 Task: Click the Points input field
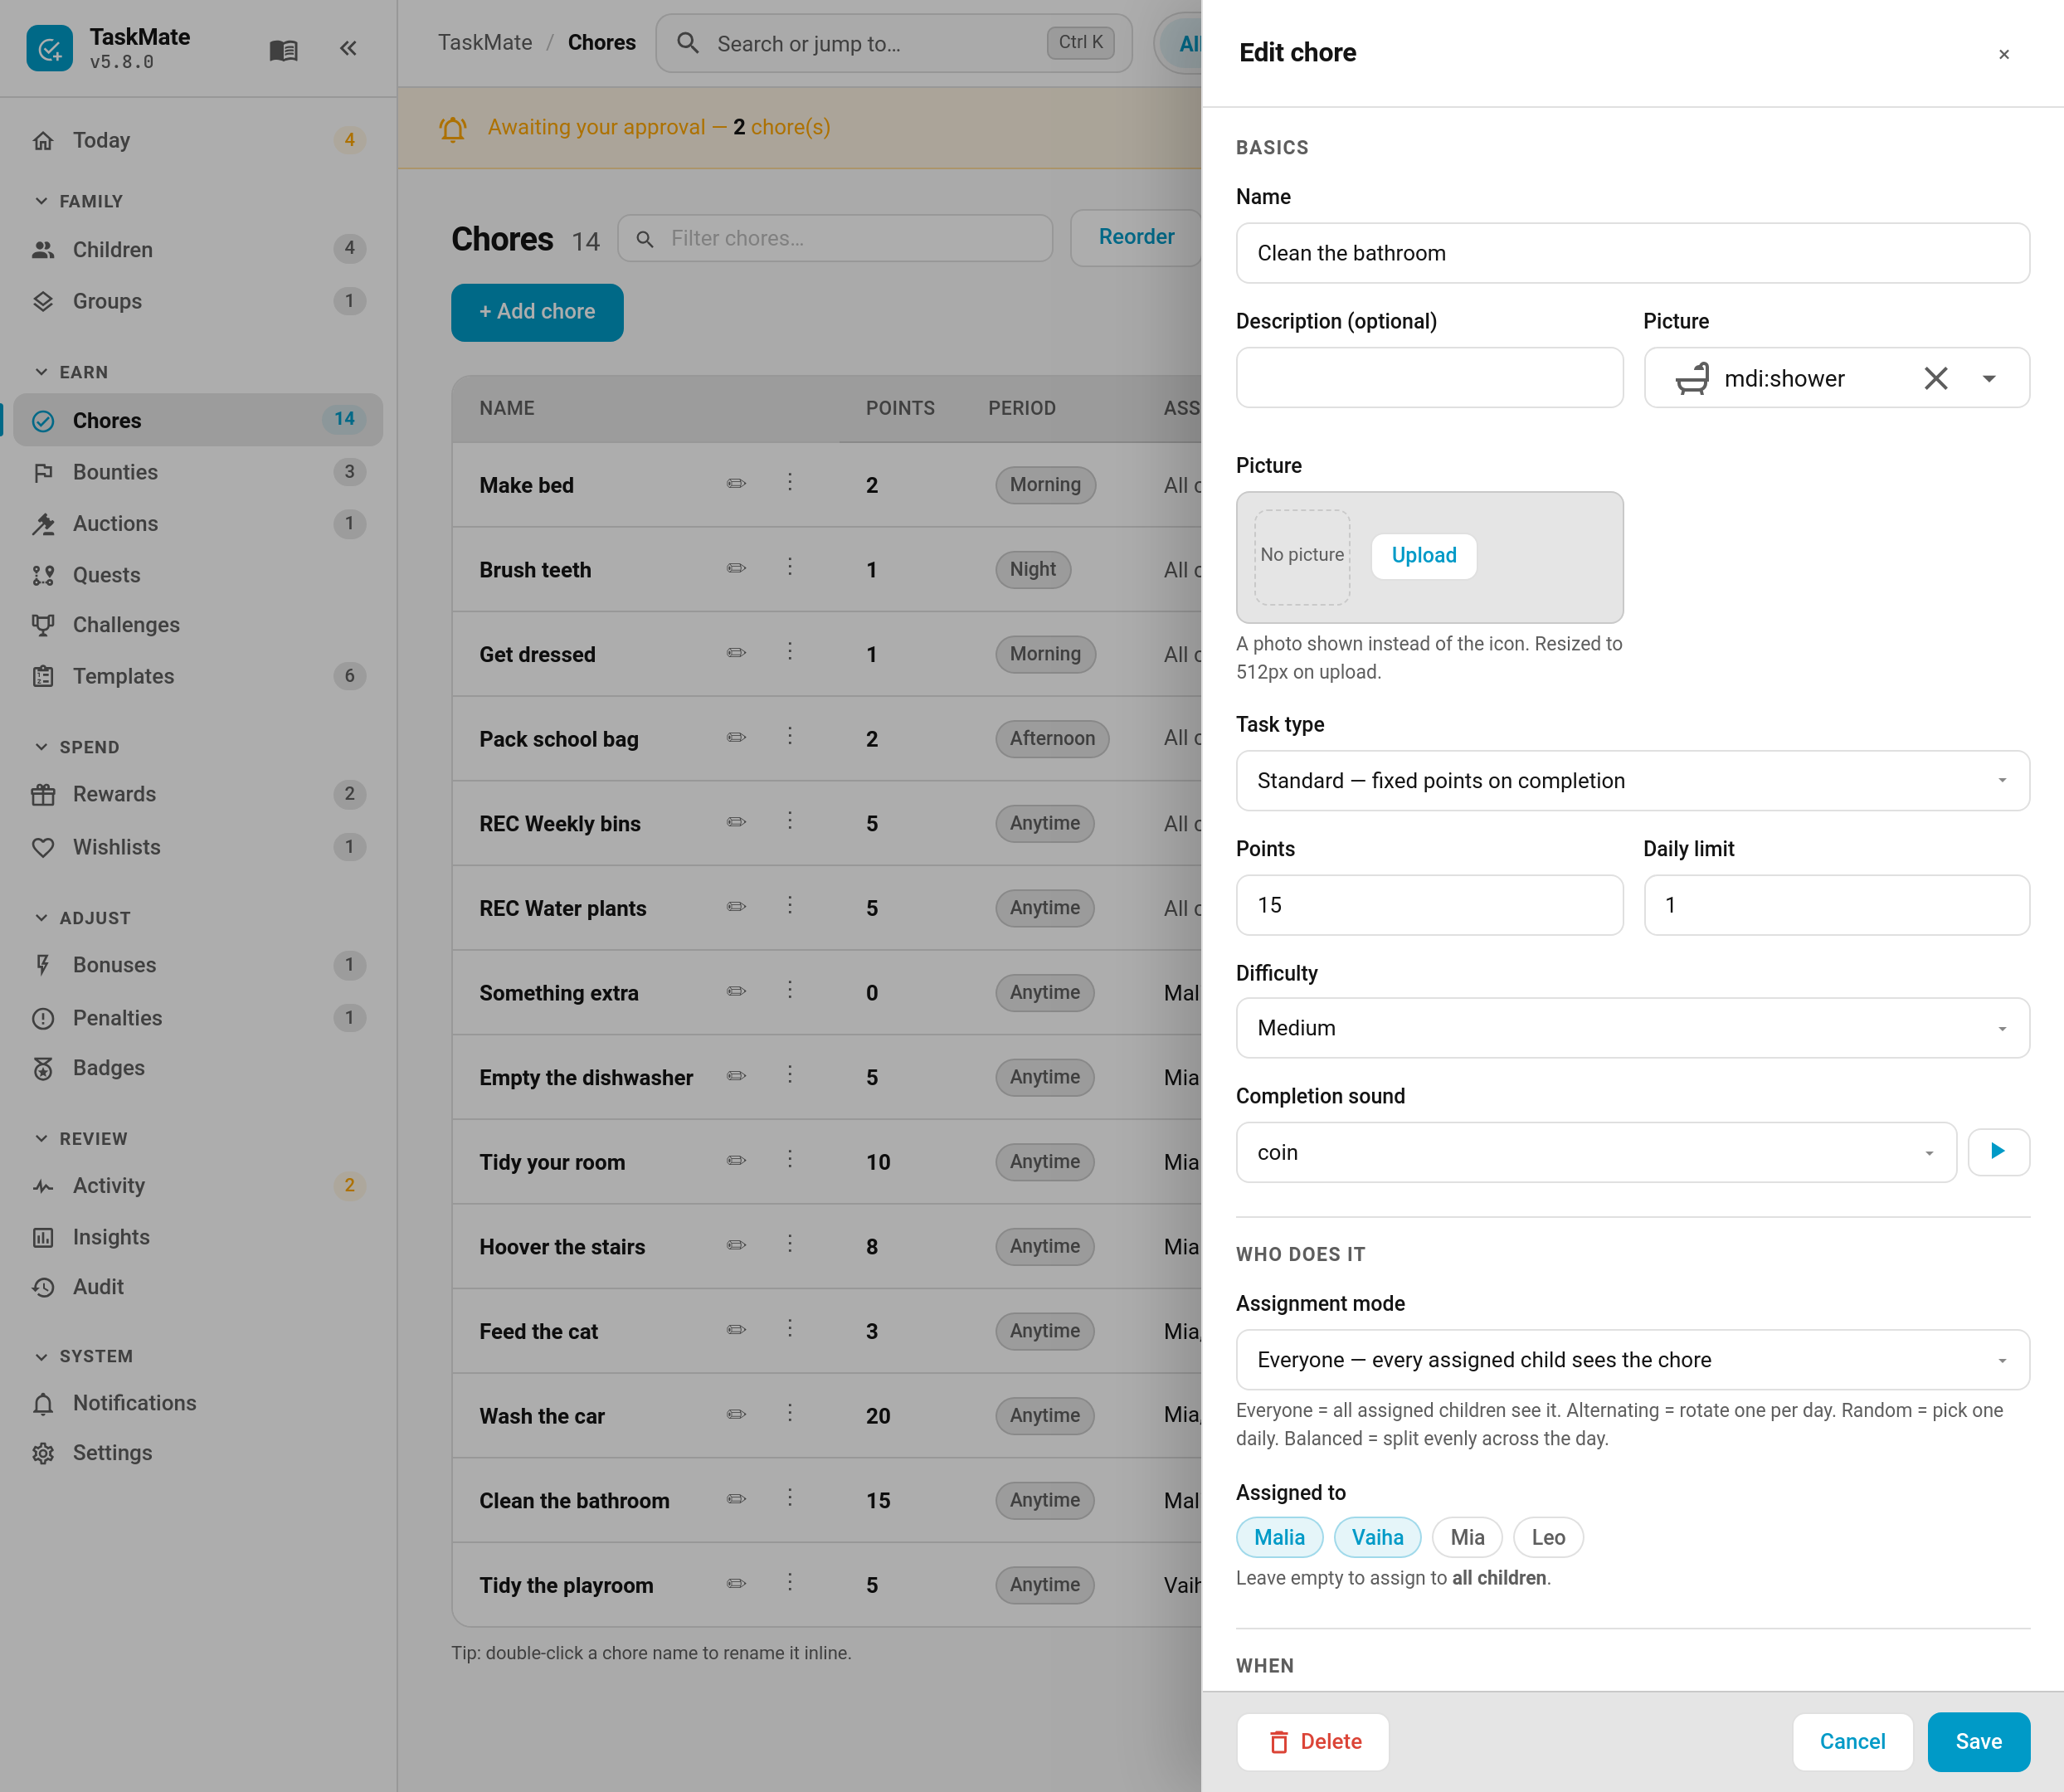click(1429, 905)
